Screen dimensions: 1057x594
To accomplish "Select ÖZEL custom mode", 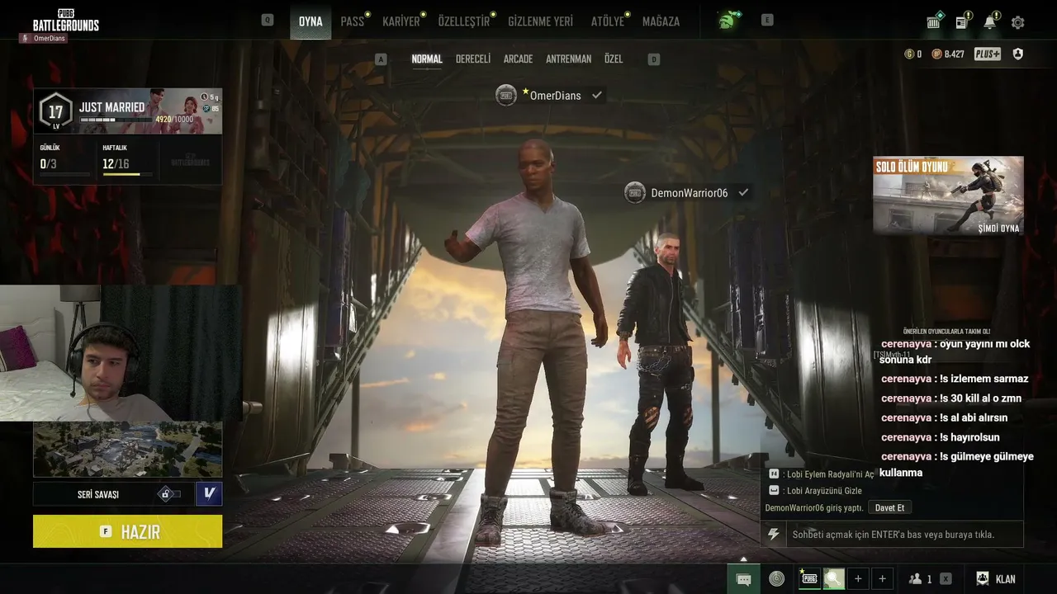I will pyautogui.click(x=614, y=59).
